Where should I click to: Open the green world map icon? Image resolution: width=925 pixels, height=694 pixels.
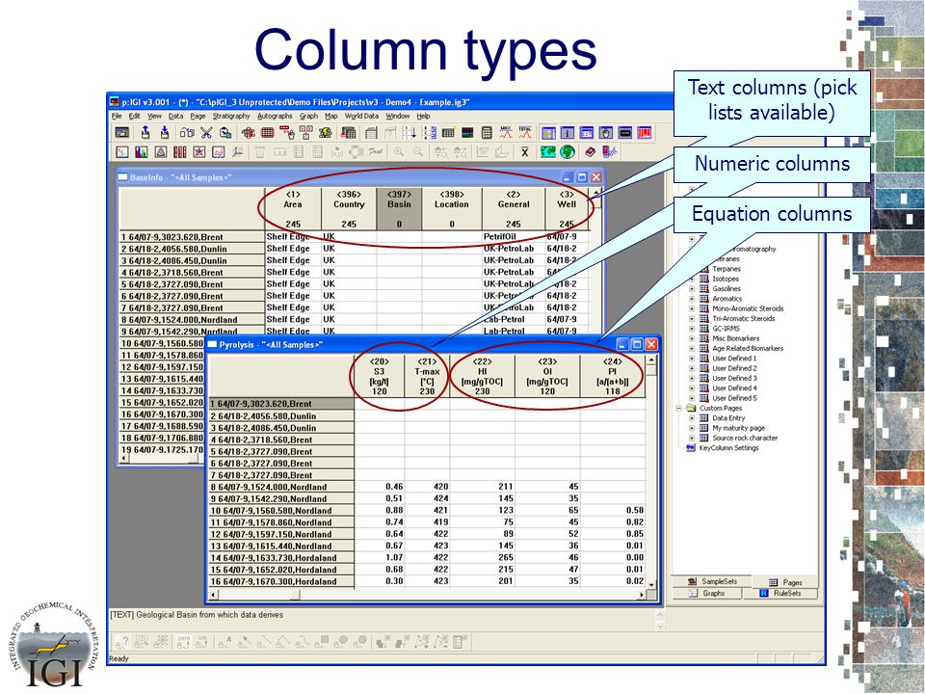coord(548,152)
